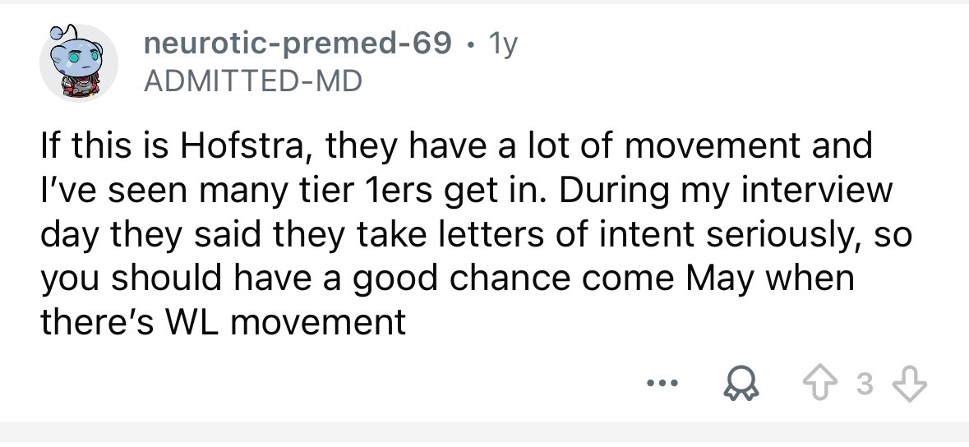Click the 1y comment timestamp

click(503, 44)
